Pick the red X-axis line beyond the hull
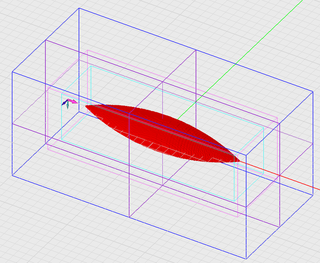 click(280, 175)
